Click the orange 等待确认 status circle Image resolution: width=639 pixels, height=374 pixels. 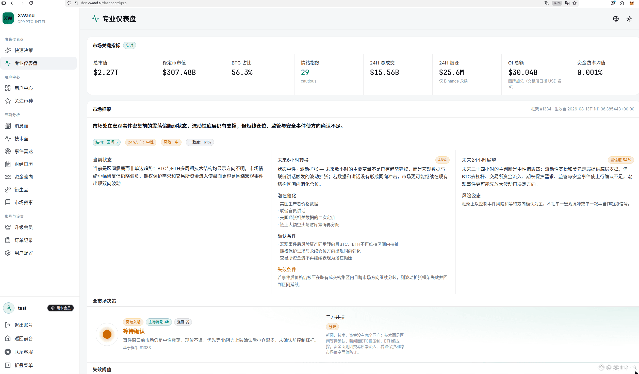(x=107, y=334)
